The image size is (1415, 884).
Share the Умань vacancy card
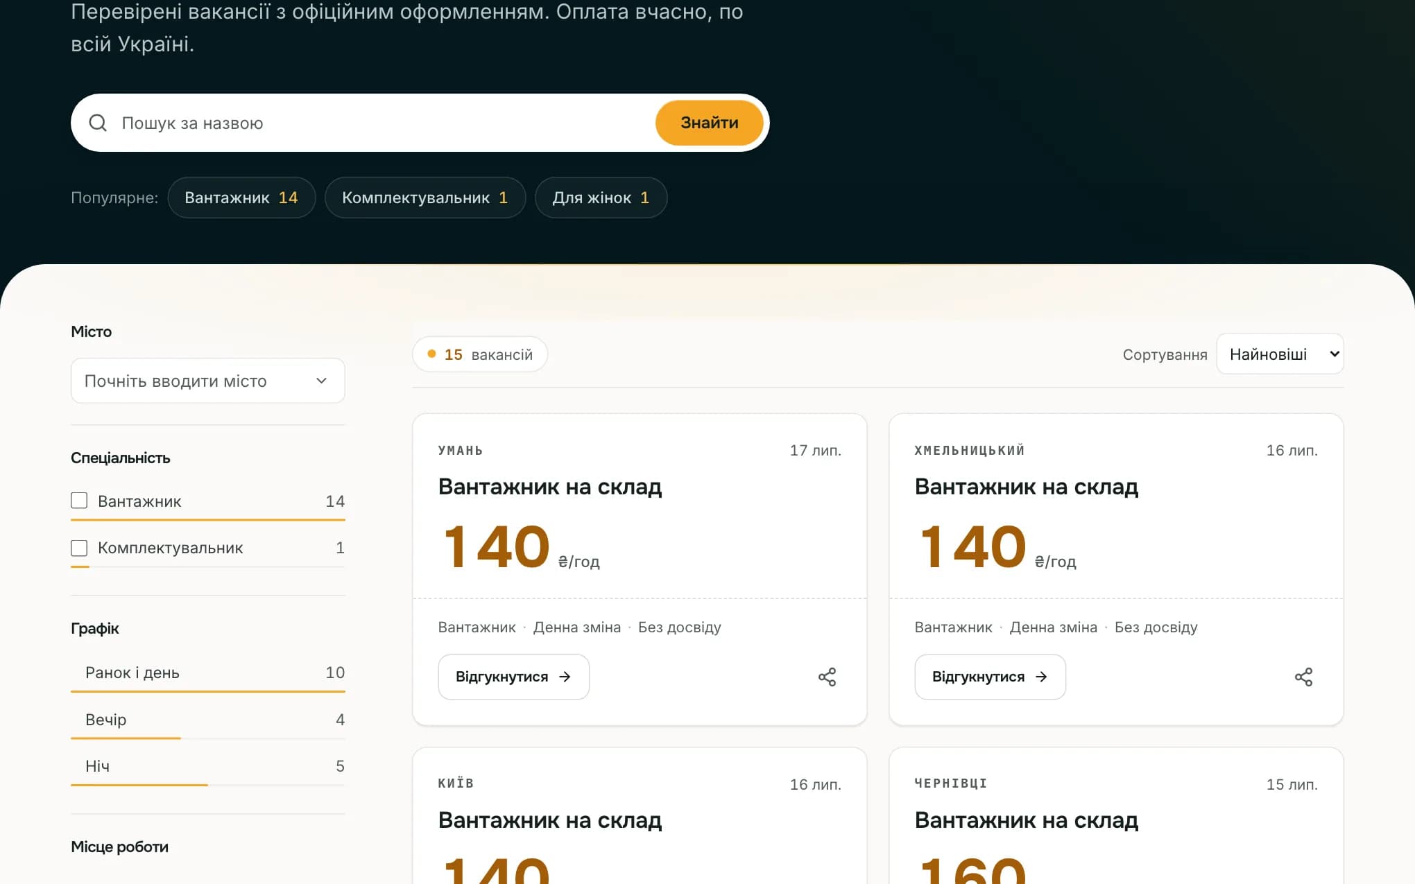click(827, 677)
